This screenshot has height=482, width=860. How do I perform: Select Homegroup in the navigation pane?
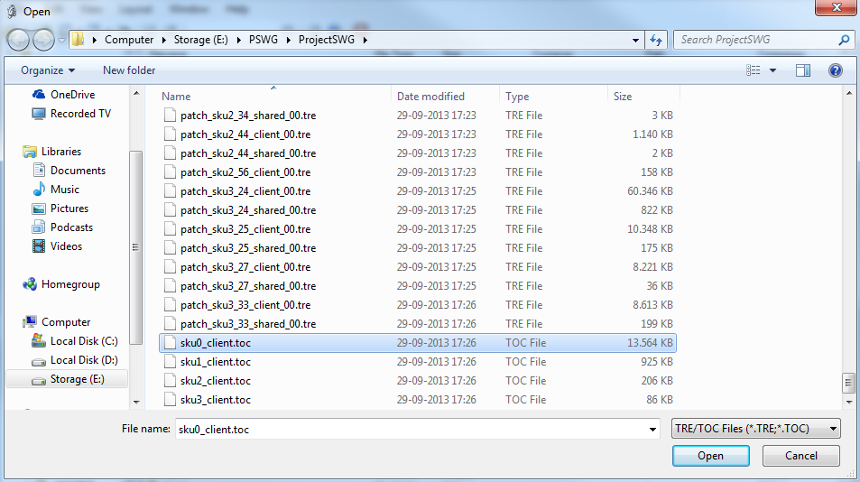tap(61, 284)
